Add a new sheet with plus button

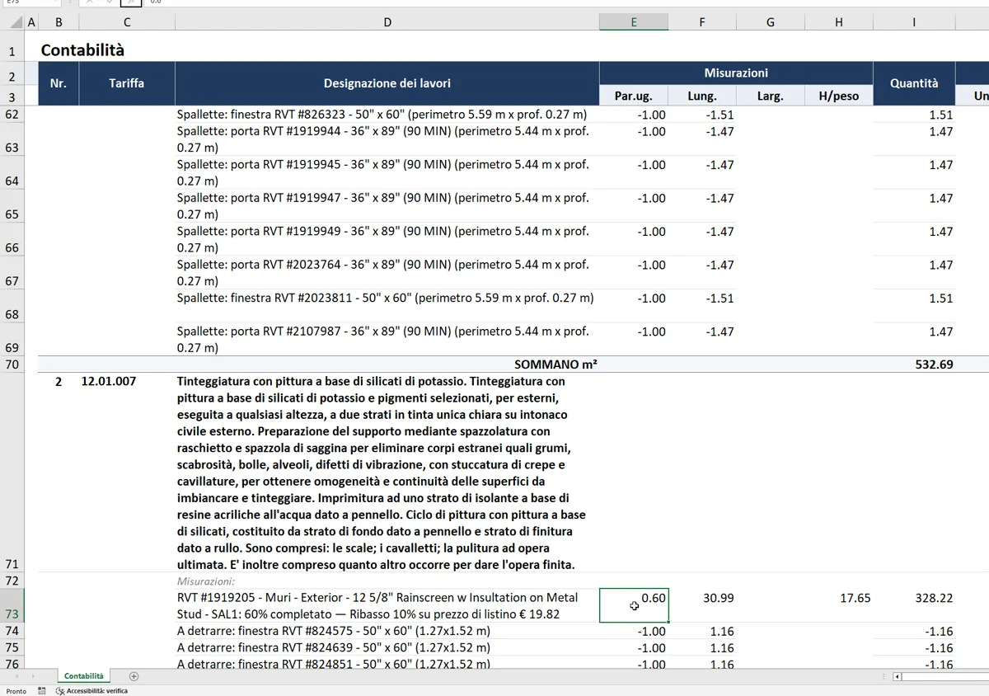[x=134, y=676]
